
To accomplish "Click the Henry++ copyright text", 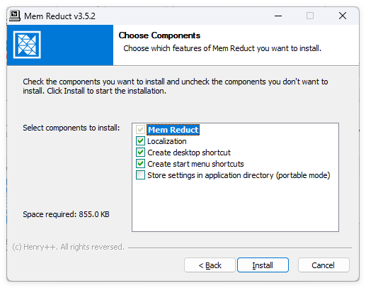I will tap(68, 247).
